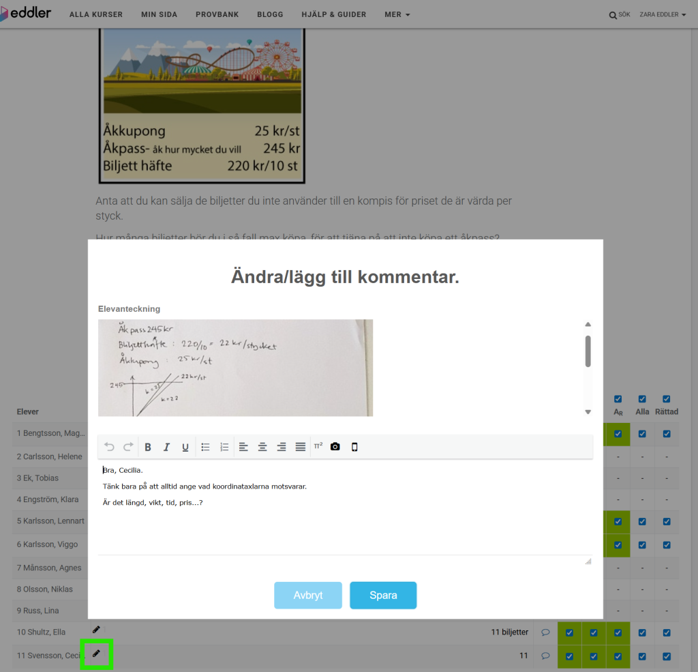Open comment bubble for Svensson row
Screen dimensions: 698x672
click(545, 656)
